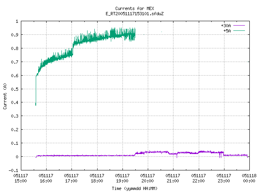Click the y-axis tick value '0.7'

(15, 62)
